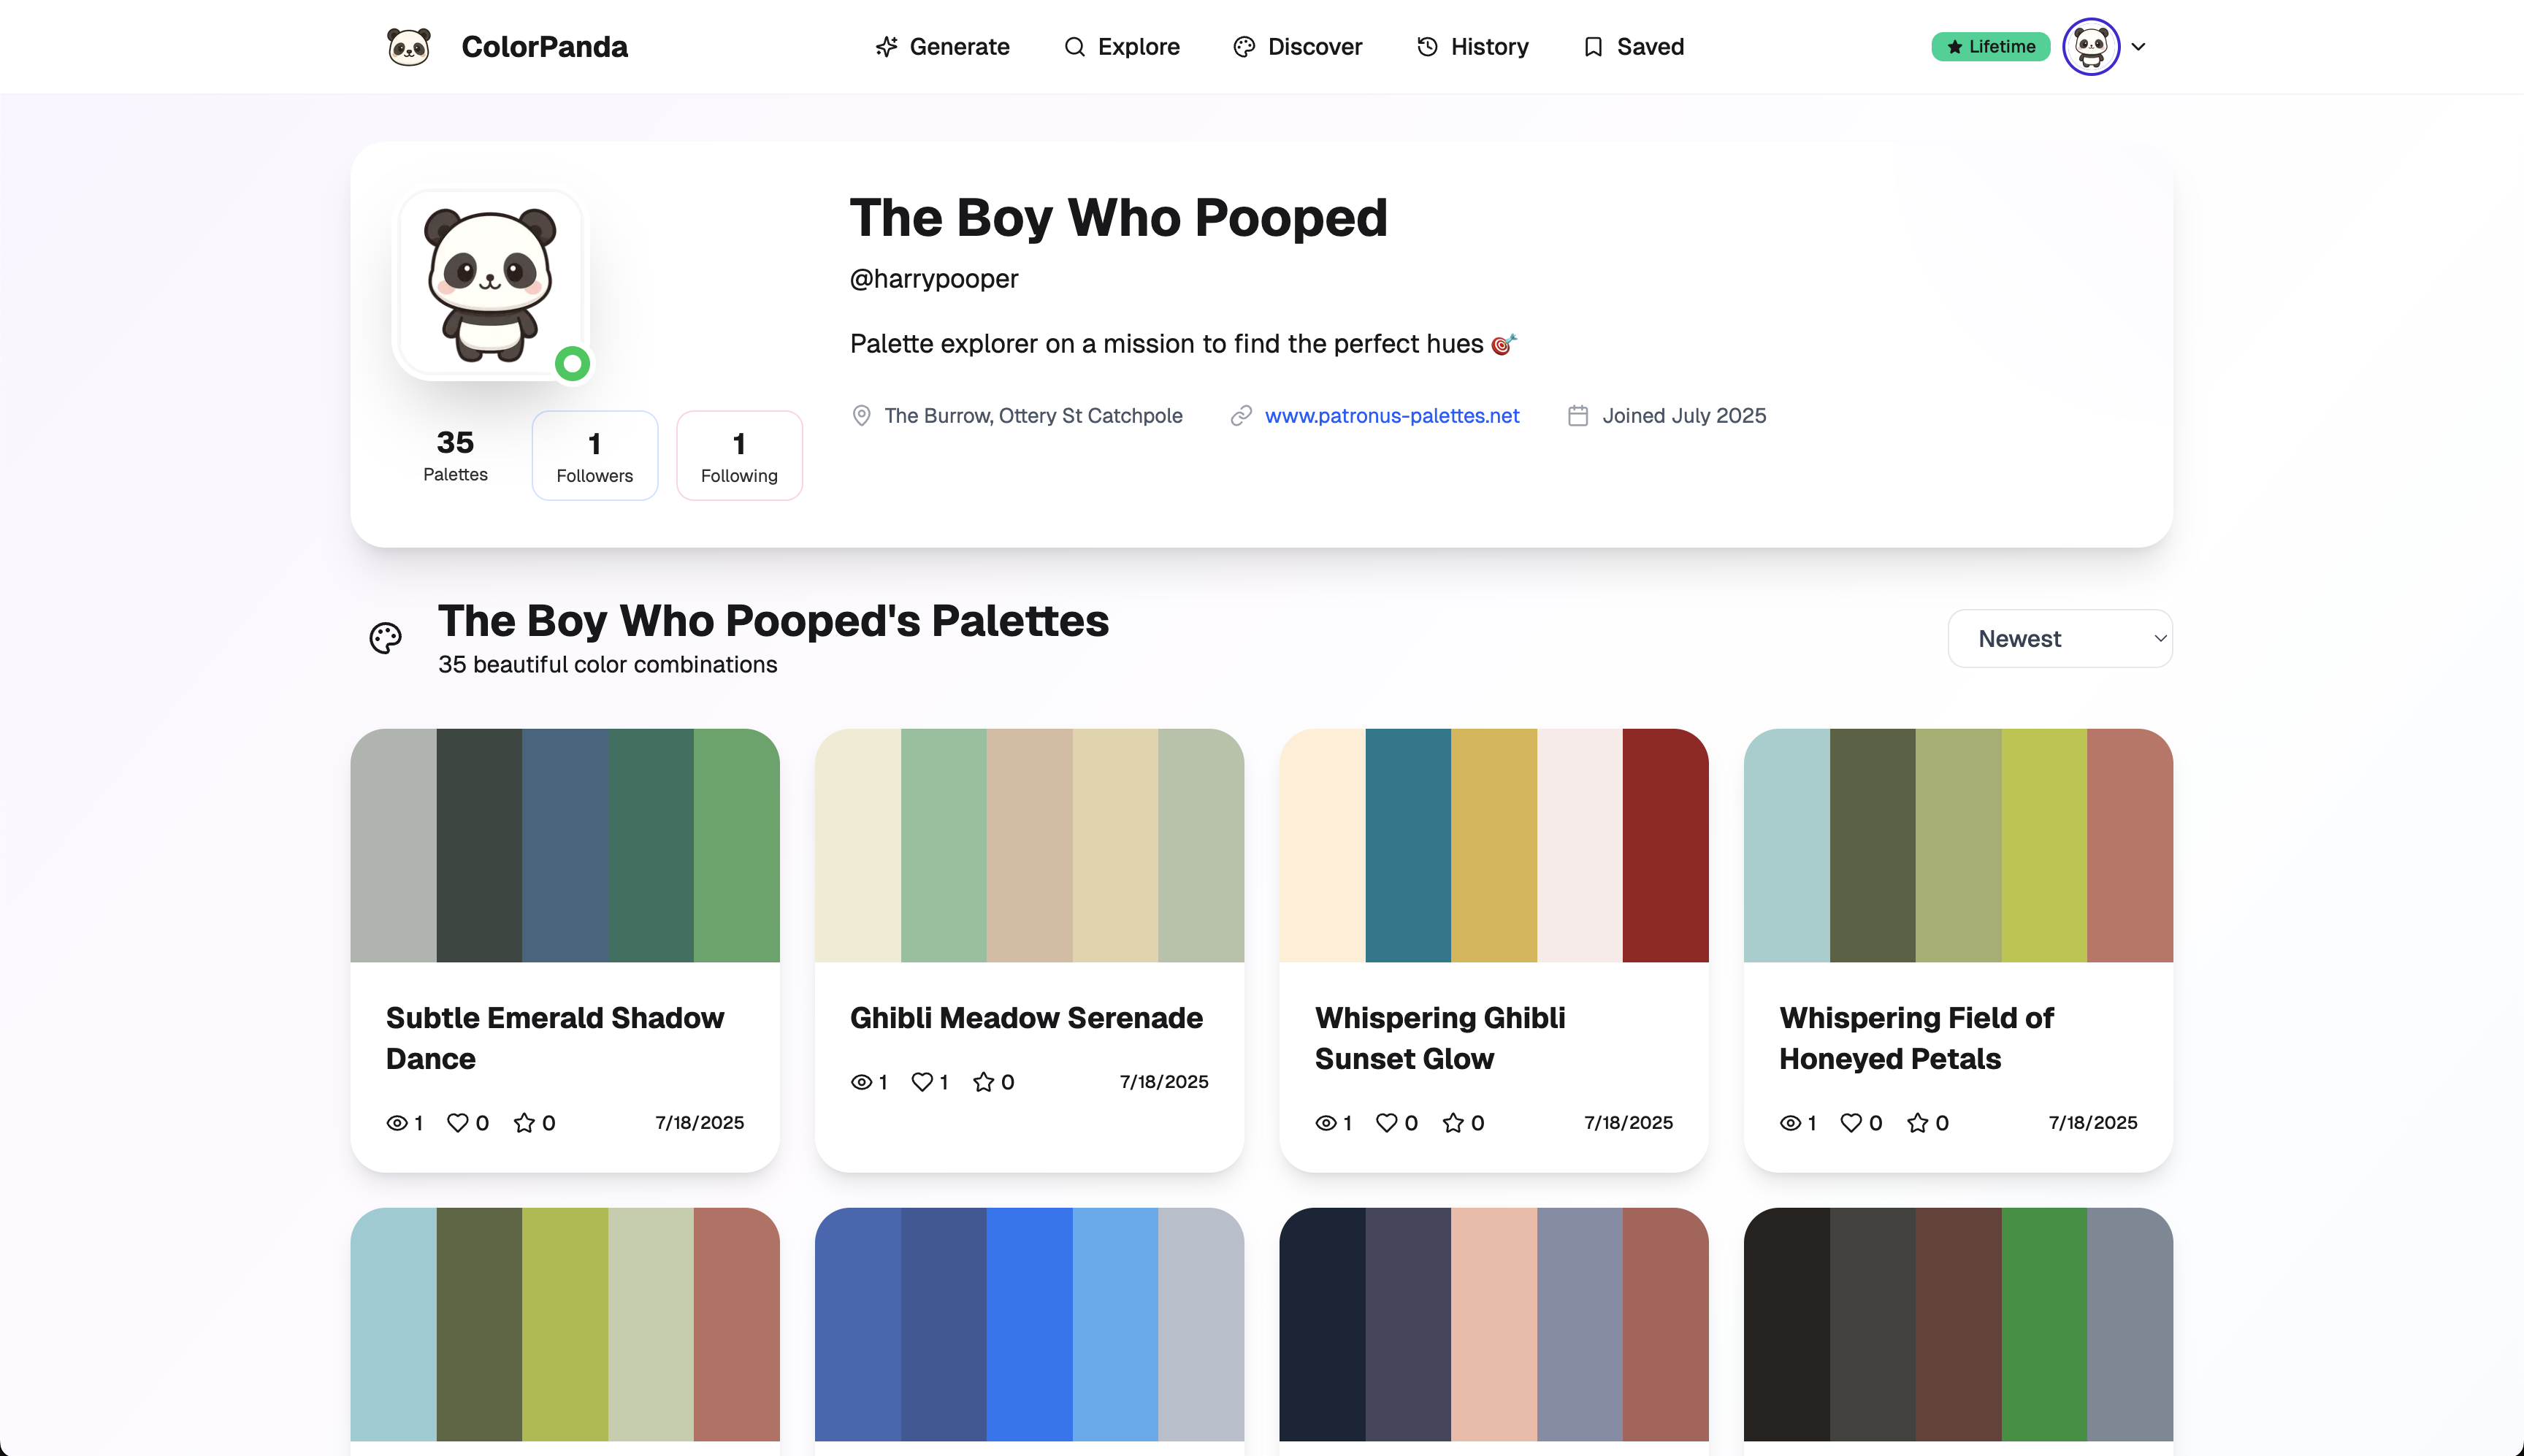Screen dimensions: 2524x1456
Task: Click the palette icon beside Palettes heading
Action: pyautogui.click(x=385, y=638)
